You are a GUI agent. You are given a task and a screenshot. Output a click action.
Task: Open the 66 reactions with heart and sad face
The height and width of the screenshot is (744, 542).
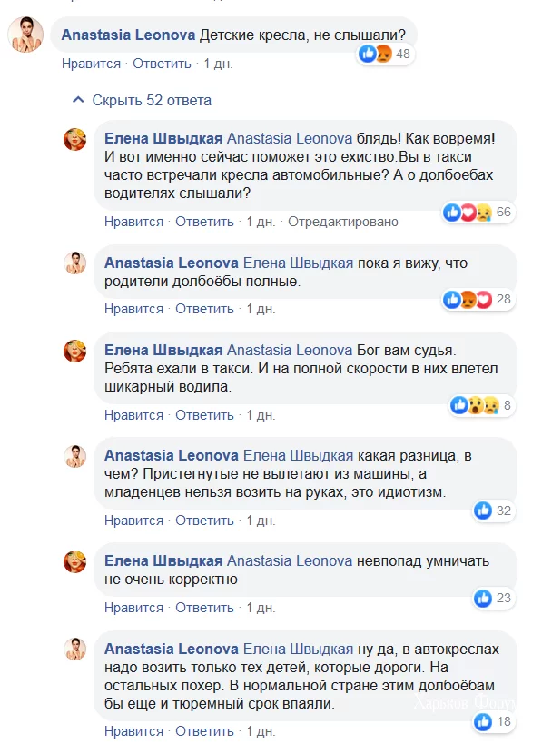[478, 212]
